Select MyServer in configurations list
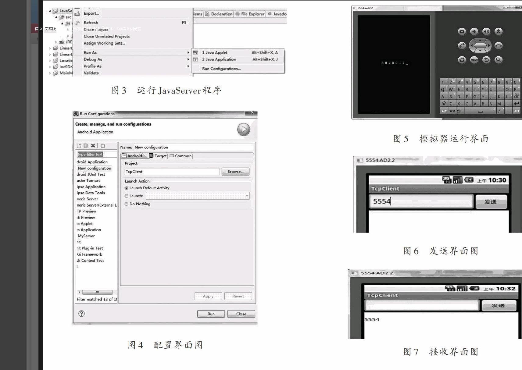522x370 pixels. point(86,236)
